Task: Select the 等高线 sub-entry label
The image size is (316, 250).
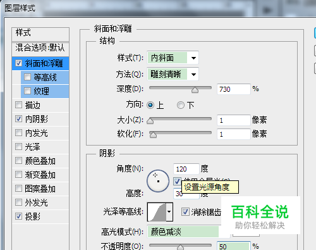Action: pyautogui.click(x=45, y=77)
